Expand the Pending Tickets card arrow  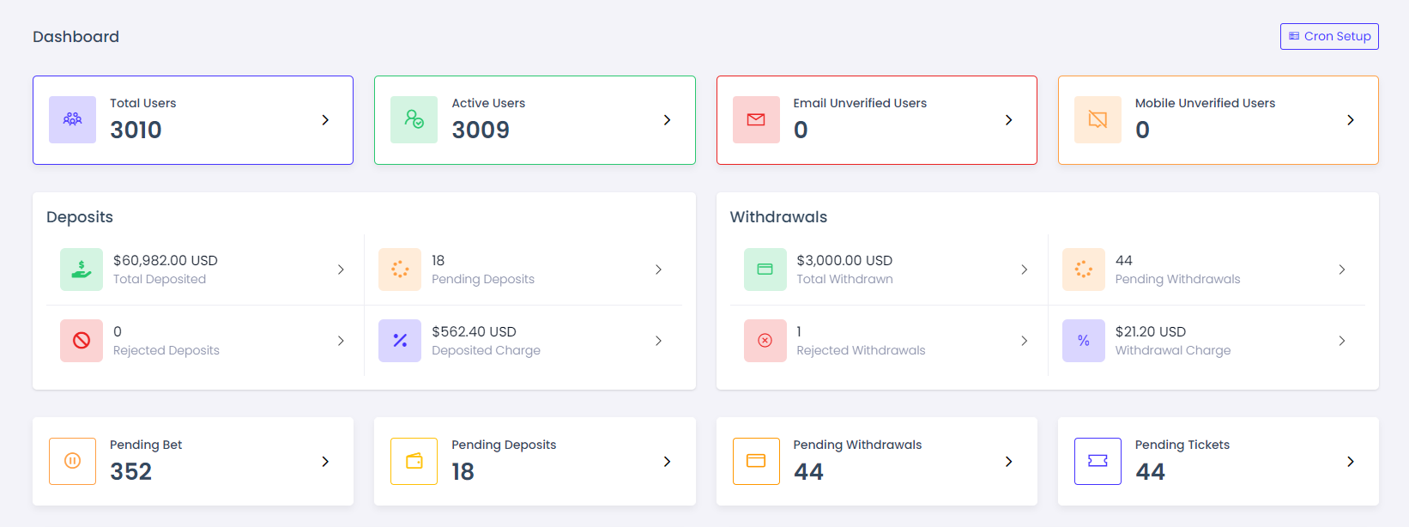[1351, 462]
